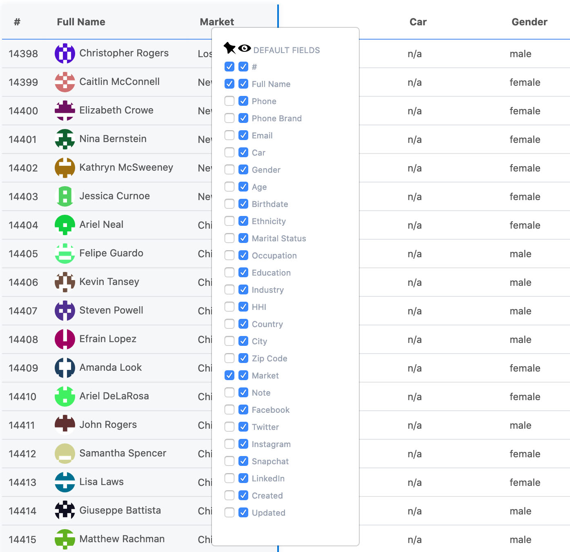Uncheck the visibility checkbox for Email
Image resolution: width=570 pixels, height=552 pixels.
click(x=243, y=135)
